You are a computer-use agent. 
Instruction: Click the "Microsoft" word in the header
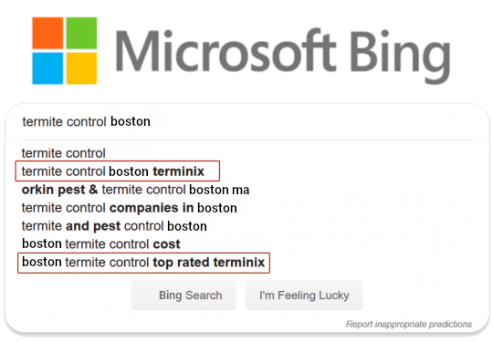tap(226, 50)
